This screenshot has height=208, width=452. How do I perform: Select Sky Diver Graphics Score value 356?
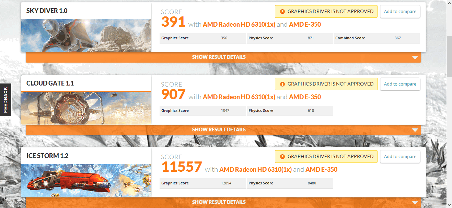tap(224, 38)
